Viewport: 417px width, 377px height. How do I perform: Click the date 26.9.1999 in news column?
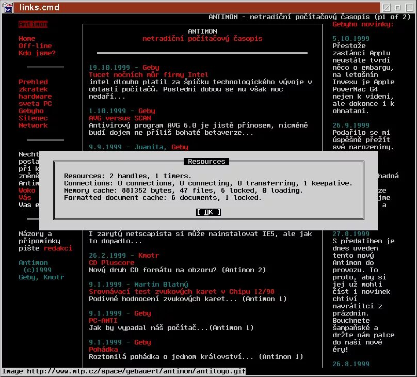(351, 125)
